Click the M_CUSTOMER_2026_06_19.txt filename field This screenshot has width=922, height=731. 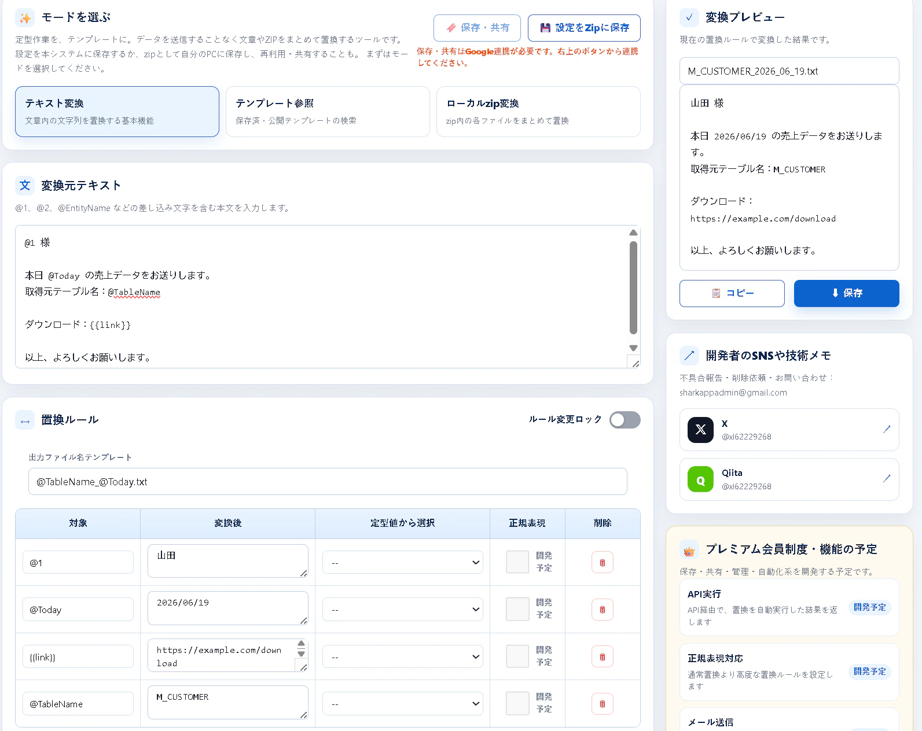(789, 71)
